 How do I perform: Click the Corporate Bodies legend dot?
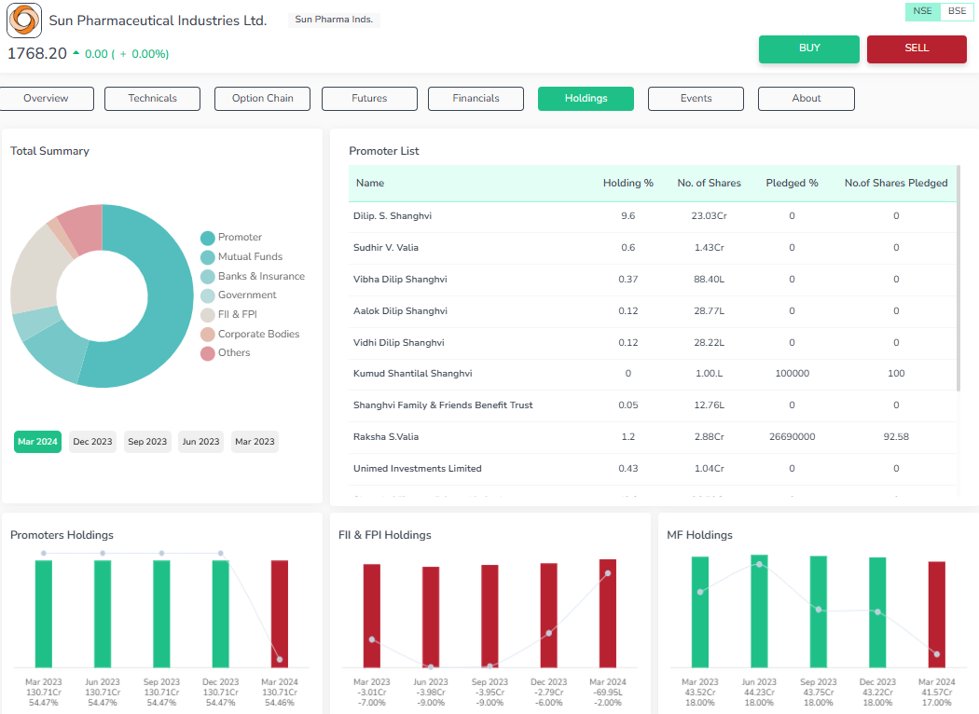coord(208,335)
